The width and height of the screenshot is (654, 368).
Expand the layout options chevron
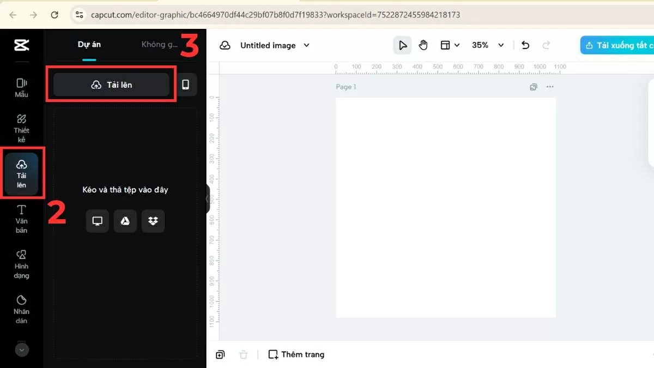[457, 45]
